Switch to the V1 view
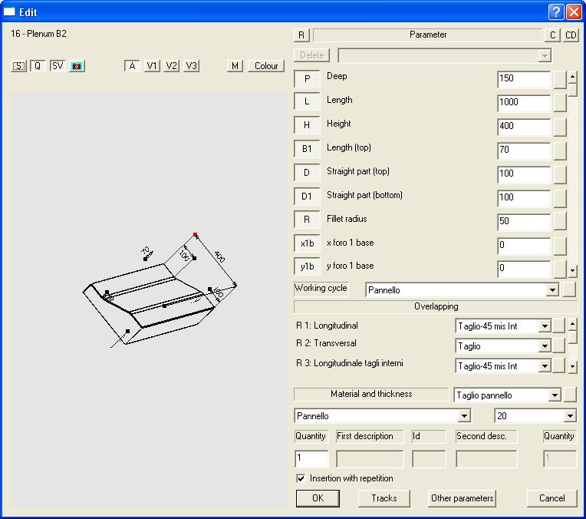The height and width of the screenshot is (519, 586). [x=153, y=66]
